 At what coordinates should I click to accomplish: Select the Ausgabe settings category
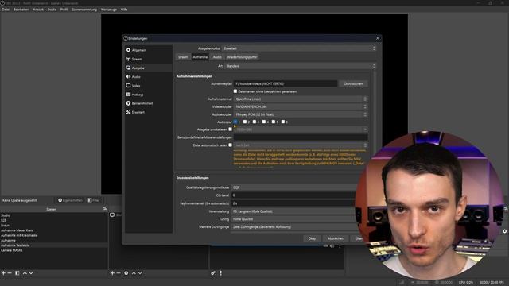tap(149, 68)
